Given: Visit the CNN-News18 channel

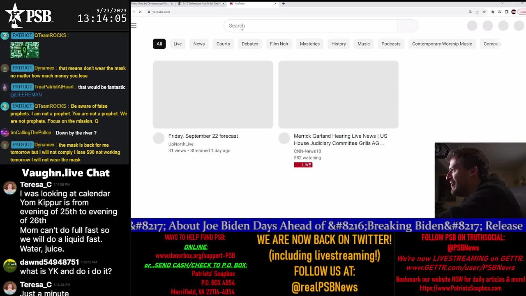Looking at the screenshot, I should click(307, 151).
